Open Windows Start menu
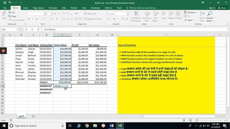The width and height of the screenshot is (230, 129). pos(4,126)
